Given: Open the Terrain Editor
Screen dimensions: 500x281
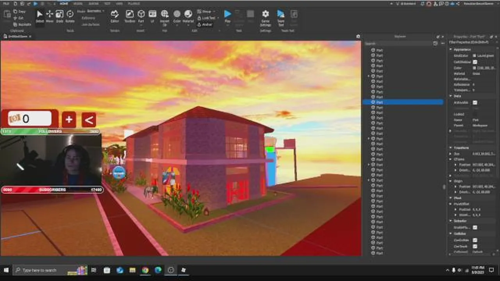Looking at the screenshot, I should (114, 16).
